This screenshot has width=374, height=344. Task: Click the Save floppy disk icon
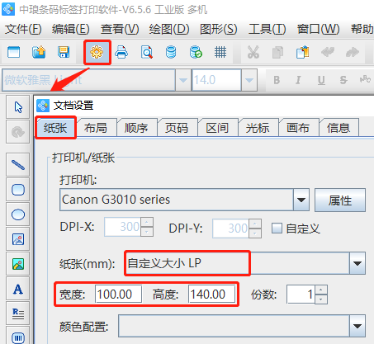coord(64,52)
